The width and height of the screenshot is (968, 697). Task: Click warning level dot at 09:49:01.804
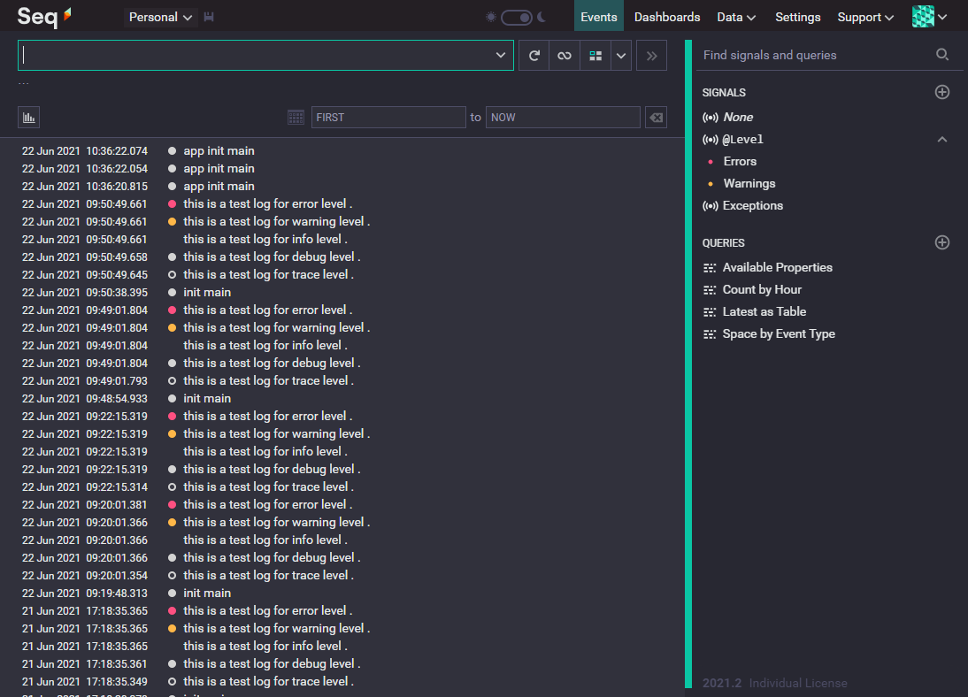[173, 328]
